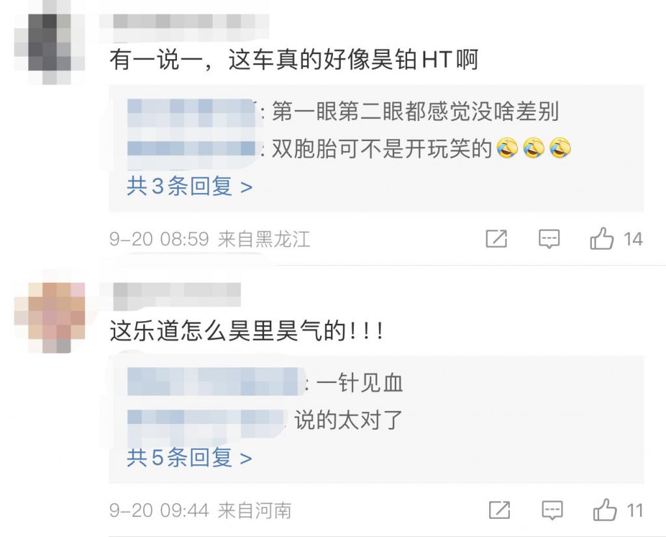Tap the like count 11

click(635, 510)
